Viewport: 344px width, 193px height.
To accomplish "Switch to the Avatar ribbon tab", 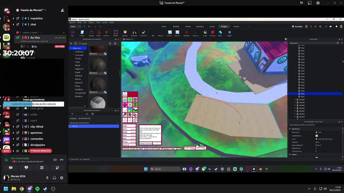I will click(188, 27).
